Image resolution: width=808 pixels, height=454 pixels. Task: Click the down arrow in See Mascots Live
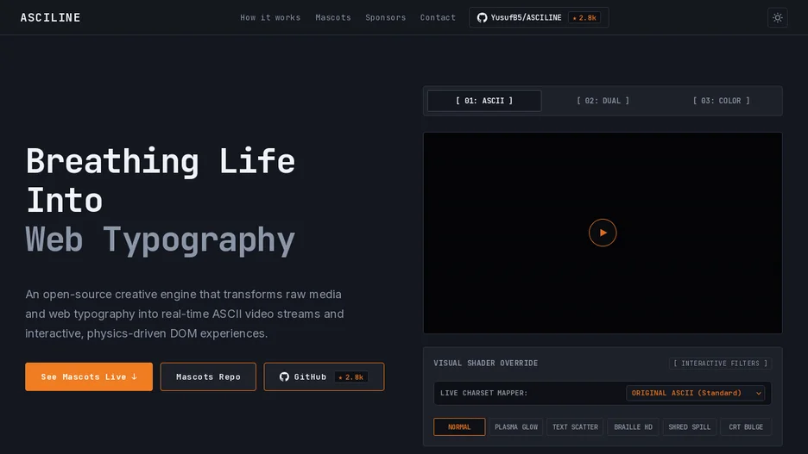coord(134,376)
